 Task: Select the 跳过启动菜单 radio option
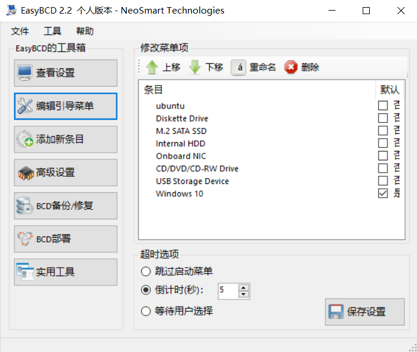(x=146, y=272)
